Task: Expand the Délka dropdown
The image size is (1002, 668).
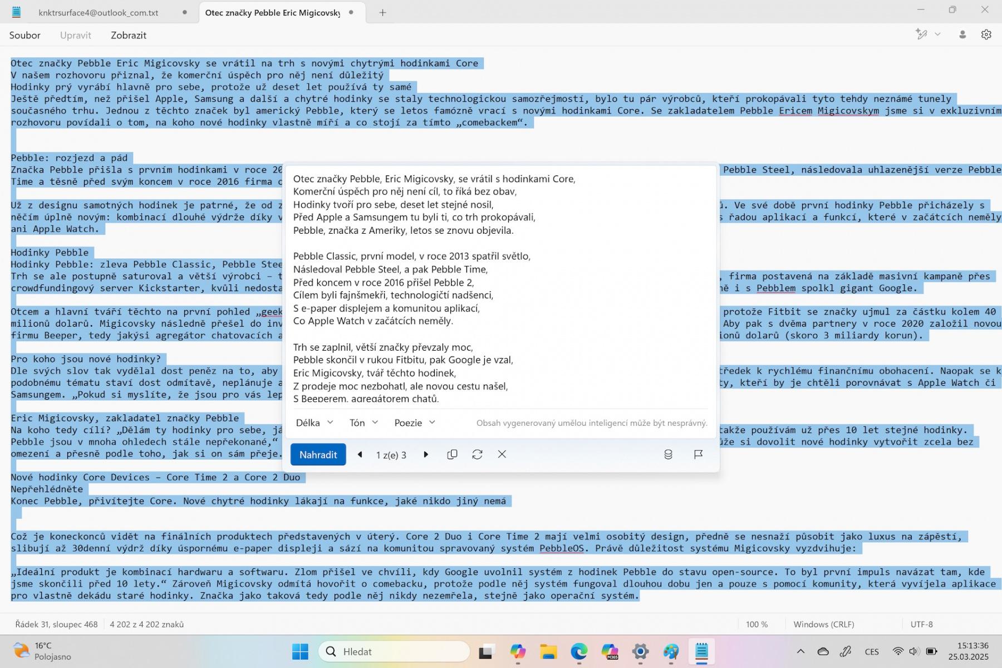Action: (x=315, y=423)
